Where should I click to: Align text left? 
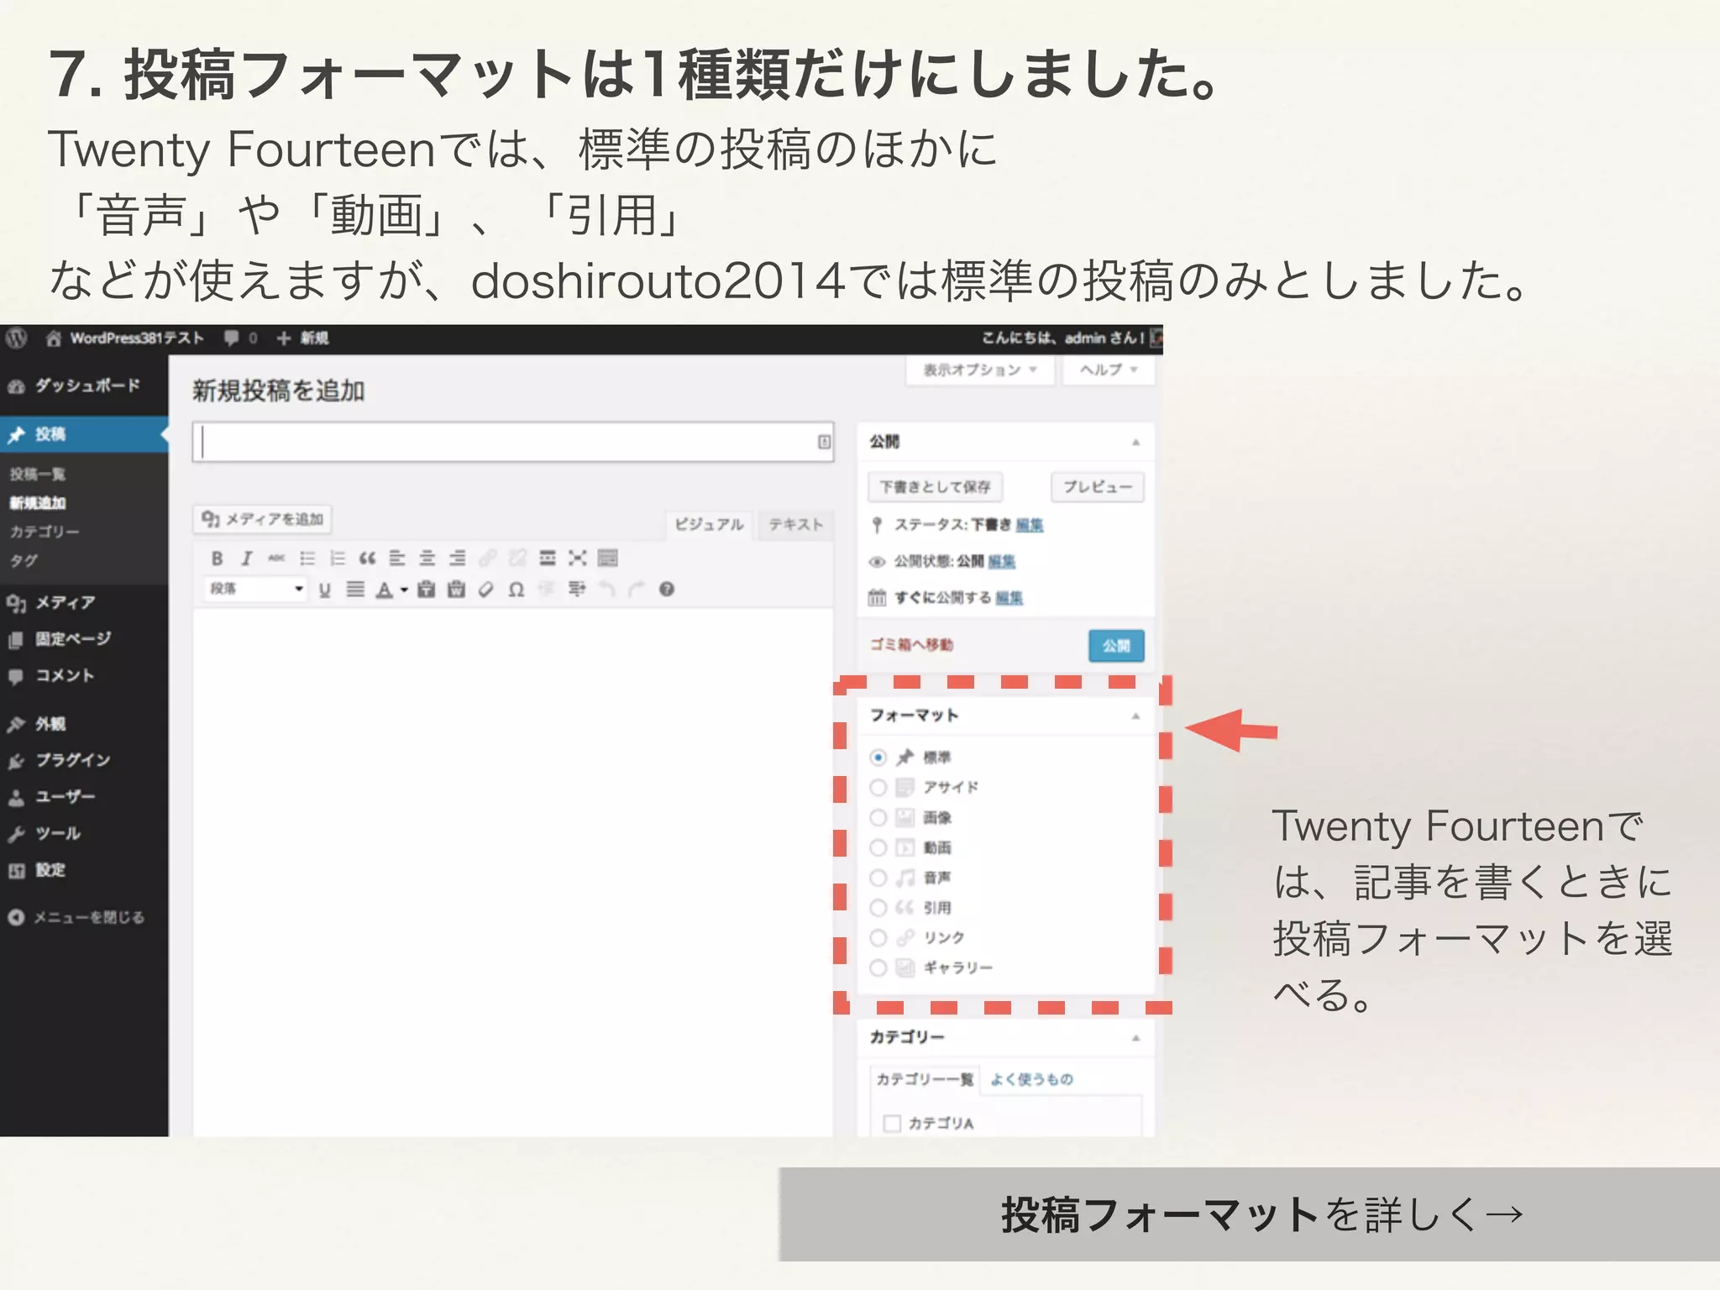(397, 558)
